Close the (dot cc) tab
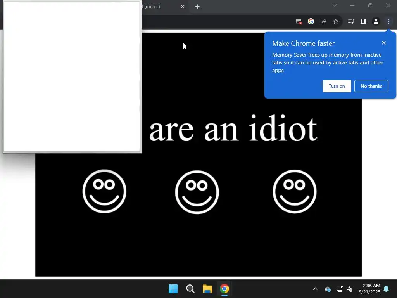The height and width of the screenshot is (298, 397). 183,7
